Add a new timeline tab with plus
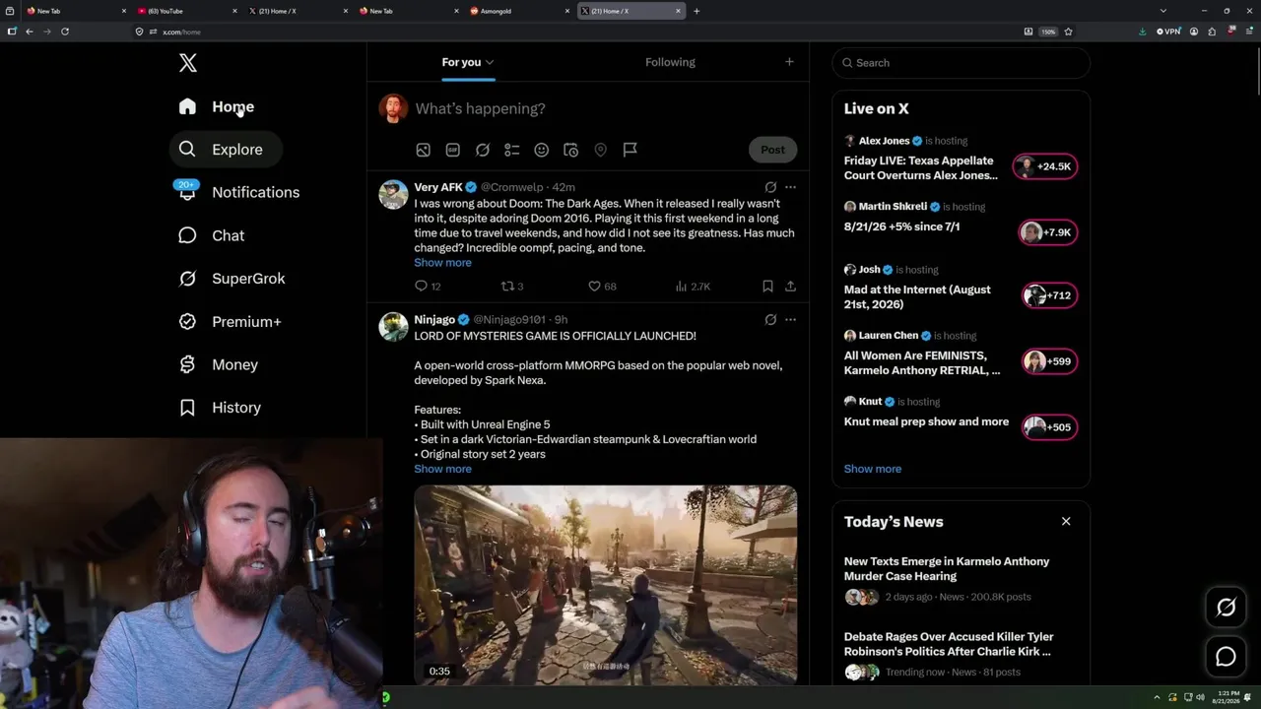 pos(789,62)
